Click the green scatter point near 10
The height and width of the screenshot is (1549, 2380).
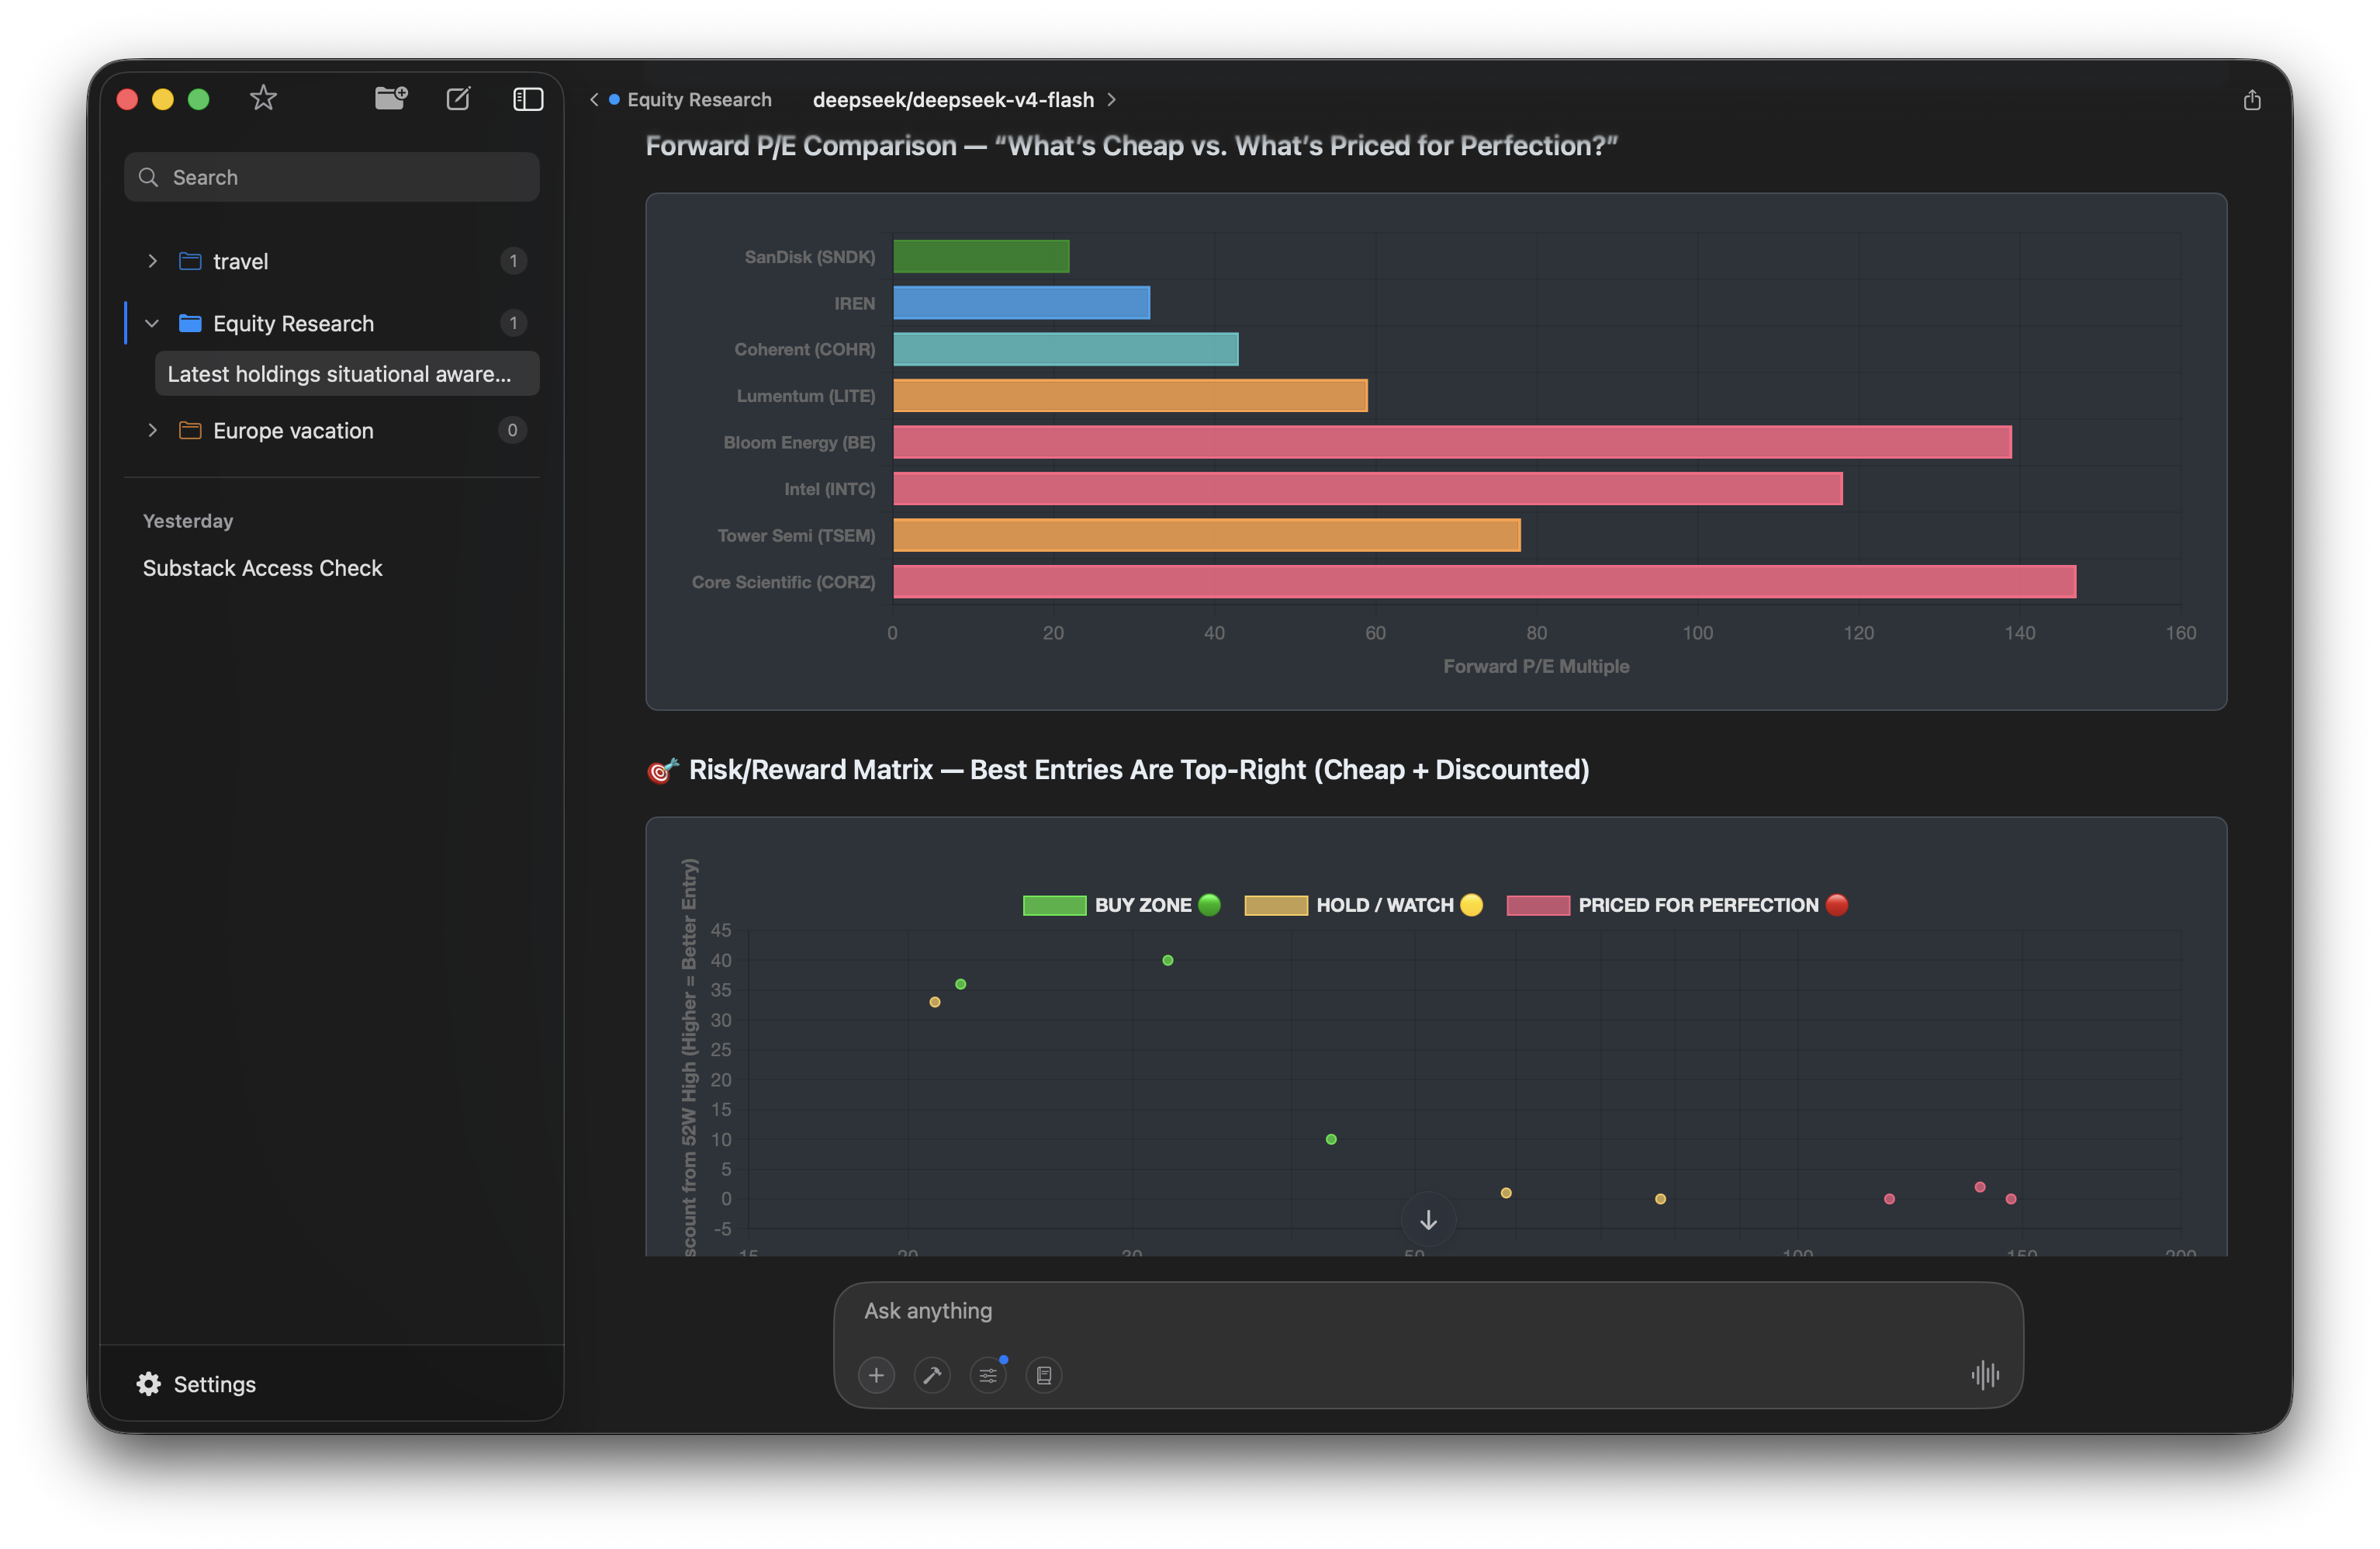(1331, 1140)
